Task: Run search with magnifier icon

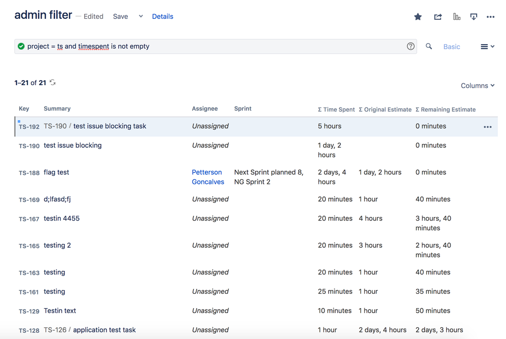Action: 429,46
